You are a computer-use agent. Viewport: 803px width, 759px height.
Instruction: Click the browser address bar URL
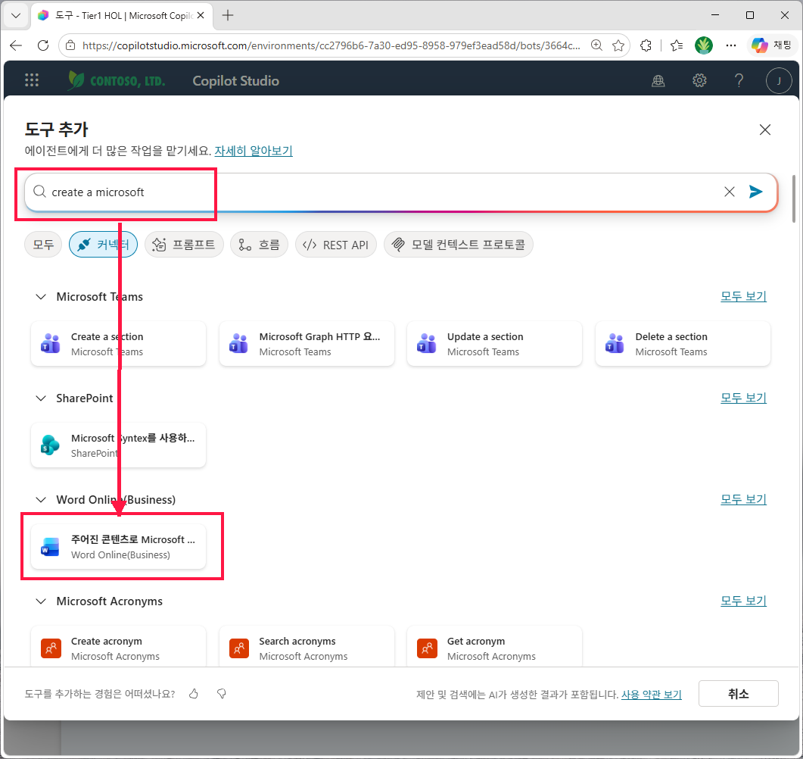[331, 45]
